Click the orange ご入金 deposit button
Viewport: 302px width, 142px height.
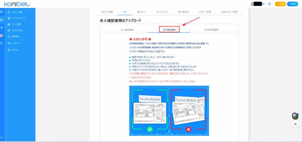click(280, 4)
